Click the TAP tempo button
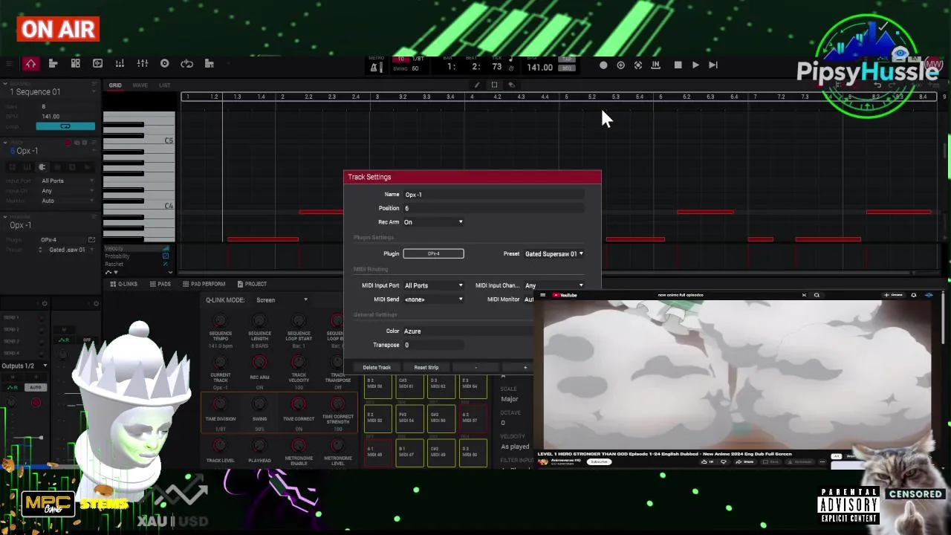 point(567,59)
